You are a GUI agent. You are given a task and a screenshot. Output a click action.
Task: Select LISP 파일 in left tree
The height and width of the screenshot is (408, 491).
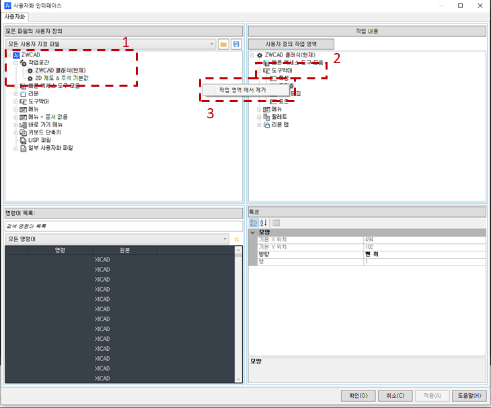40,140
